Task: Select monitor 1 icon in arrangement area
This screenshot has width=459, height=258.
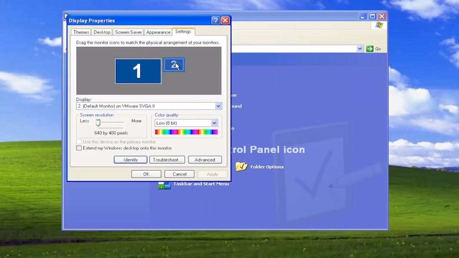Action: [x=138, y=71]
